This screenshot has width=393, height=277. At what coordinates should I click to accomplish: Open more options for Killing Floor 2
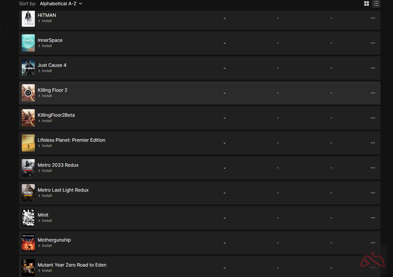[373, 93]
